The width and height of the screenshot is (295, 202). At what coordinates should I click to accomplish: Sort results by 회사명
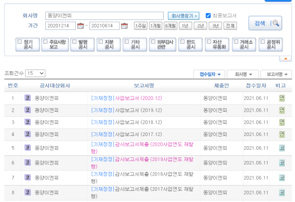coord(243,74)
